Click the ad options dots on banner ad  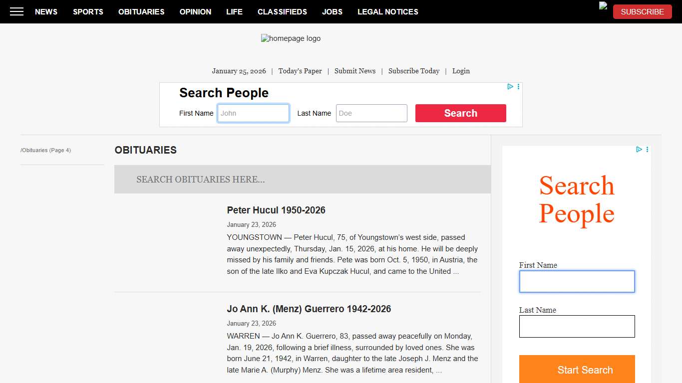(x=518, y=87)
